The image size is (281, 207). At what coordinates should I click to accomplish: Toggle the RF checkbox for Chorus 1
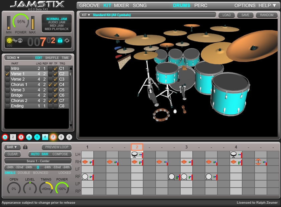50,85
